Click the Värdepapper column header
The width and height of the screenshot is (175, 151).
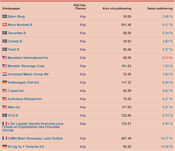[11, 9]
